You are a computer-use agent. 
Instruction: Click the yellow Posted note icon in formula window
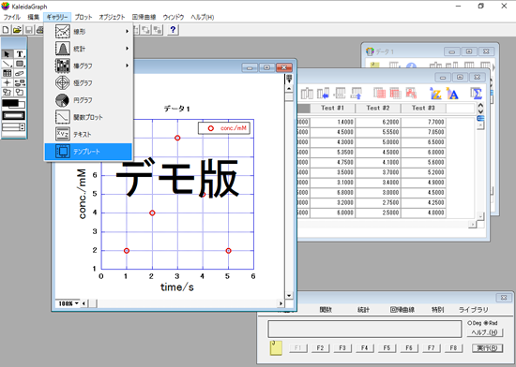click(276, 348)
